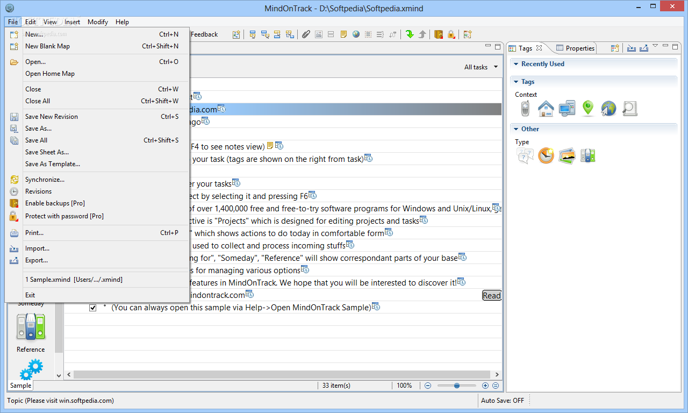Choose New... from File menu
The height and width of the screenshot is (413, 688).
pyautogui.click(x=97, y=34)
